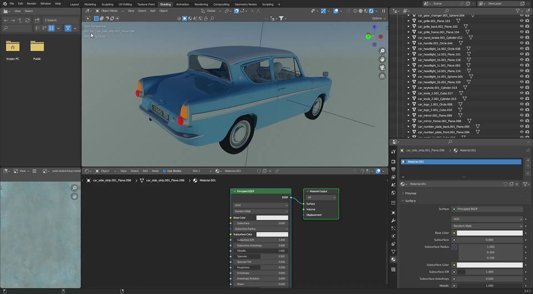Hide car_grille.001_Plane.103 with its eye icon
The height and width of the screenshot is (294, 533).
point(522,21)
